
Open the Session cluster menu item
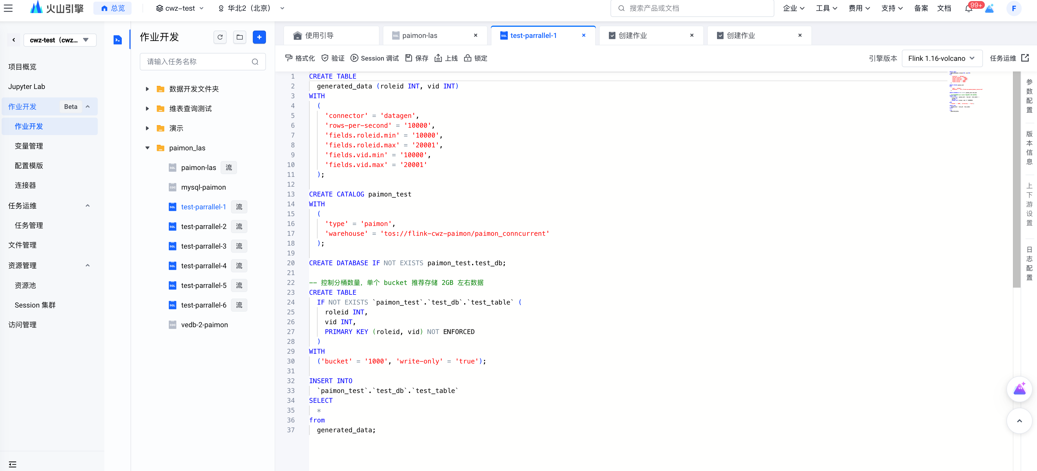(x=35, y=305)
